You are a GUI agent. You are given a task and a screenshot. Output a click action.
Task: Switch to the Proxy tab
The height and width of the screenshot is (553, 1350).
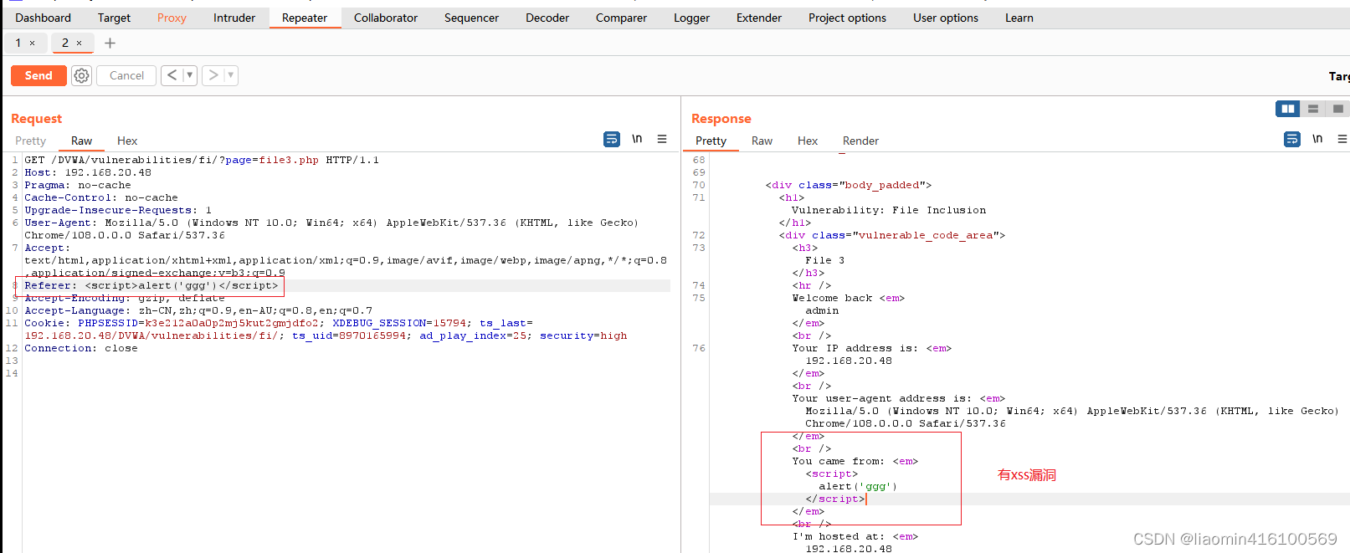172,18
